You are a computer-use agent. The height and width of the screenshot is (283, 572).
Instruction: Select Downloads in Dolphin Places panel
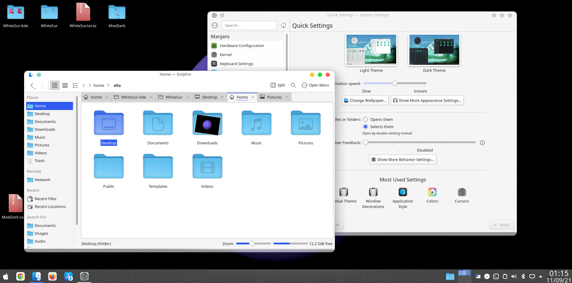click(x=49, y=129)
